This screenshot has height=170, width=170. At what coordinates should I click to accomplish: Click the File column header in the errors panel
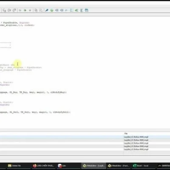click(x=126, y=133)
